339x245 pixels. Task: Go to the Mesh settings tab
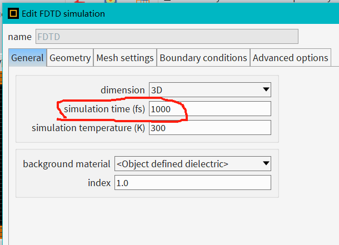(125, 58)
